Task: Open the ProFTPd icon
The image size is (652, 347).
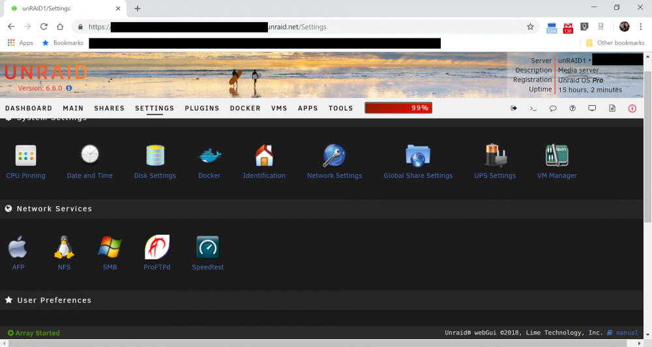Action: click(x=156, y=247)
